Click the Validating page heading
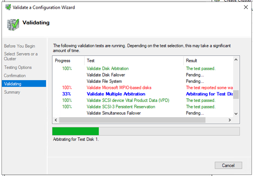Image resolution: width=253 pixels, height=176 pixels. 36,23
